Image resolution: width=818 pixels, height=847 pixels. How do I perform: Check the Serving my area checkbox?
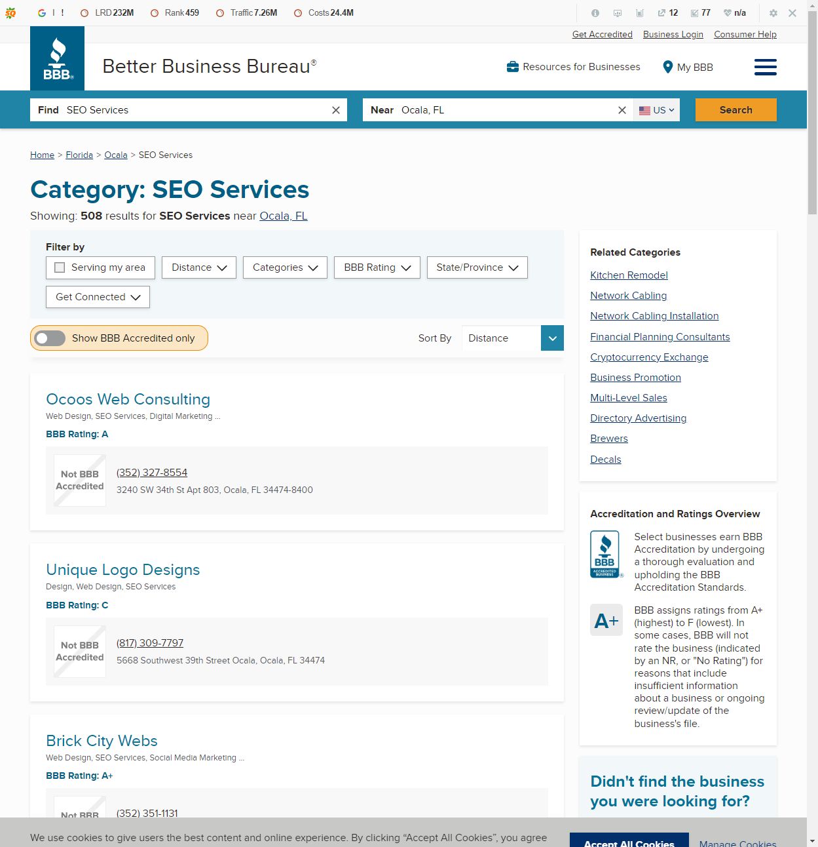(60, 267)
